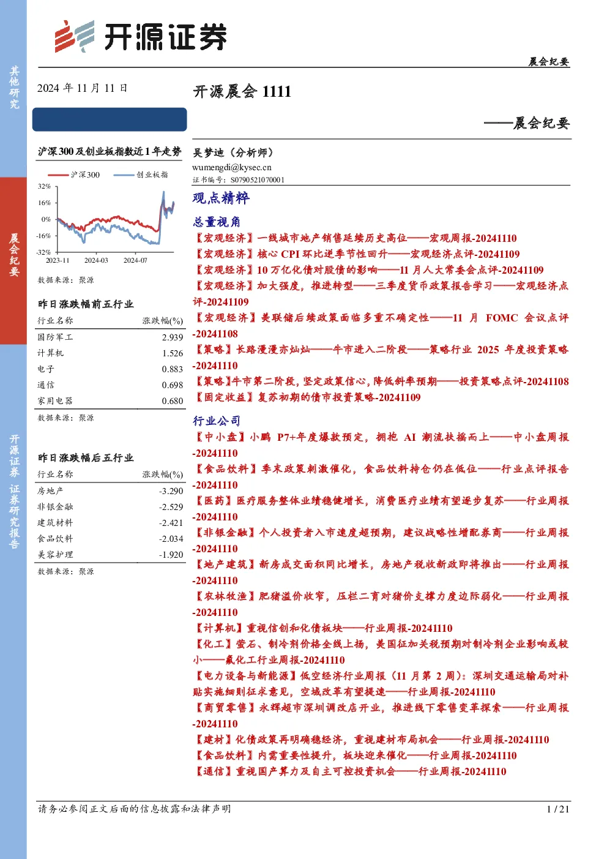Open 牛市第二阶段 strategy comment link
Screen dimensions: 607x859
[x=381, y=381]
